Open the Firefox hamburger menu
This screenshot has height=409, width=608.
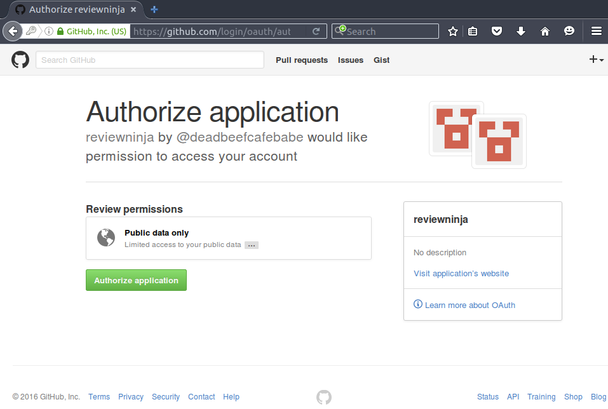pos(597,31)
